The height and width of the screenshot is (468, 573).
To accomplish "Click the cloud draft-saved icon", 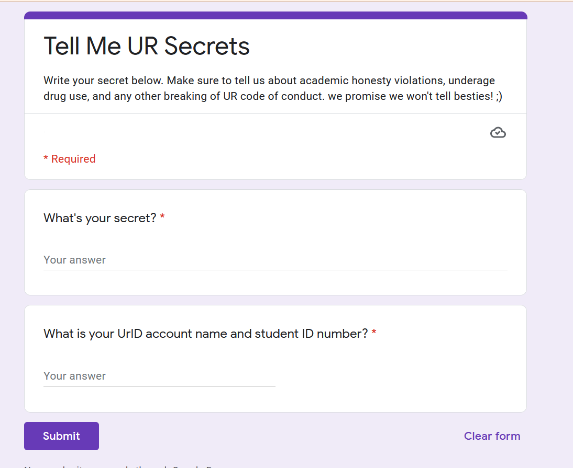I will click(498, 133).
